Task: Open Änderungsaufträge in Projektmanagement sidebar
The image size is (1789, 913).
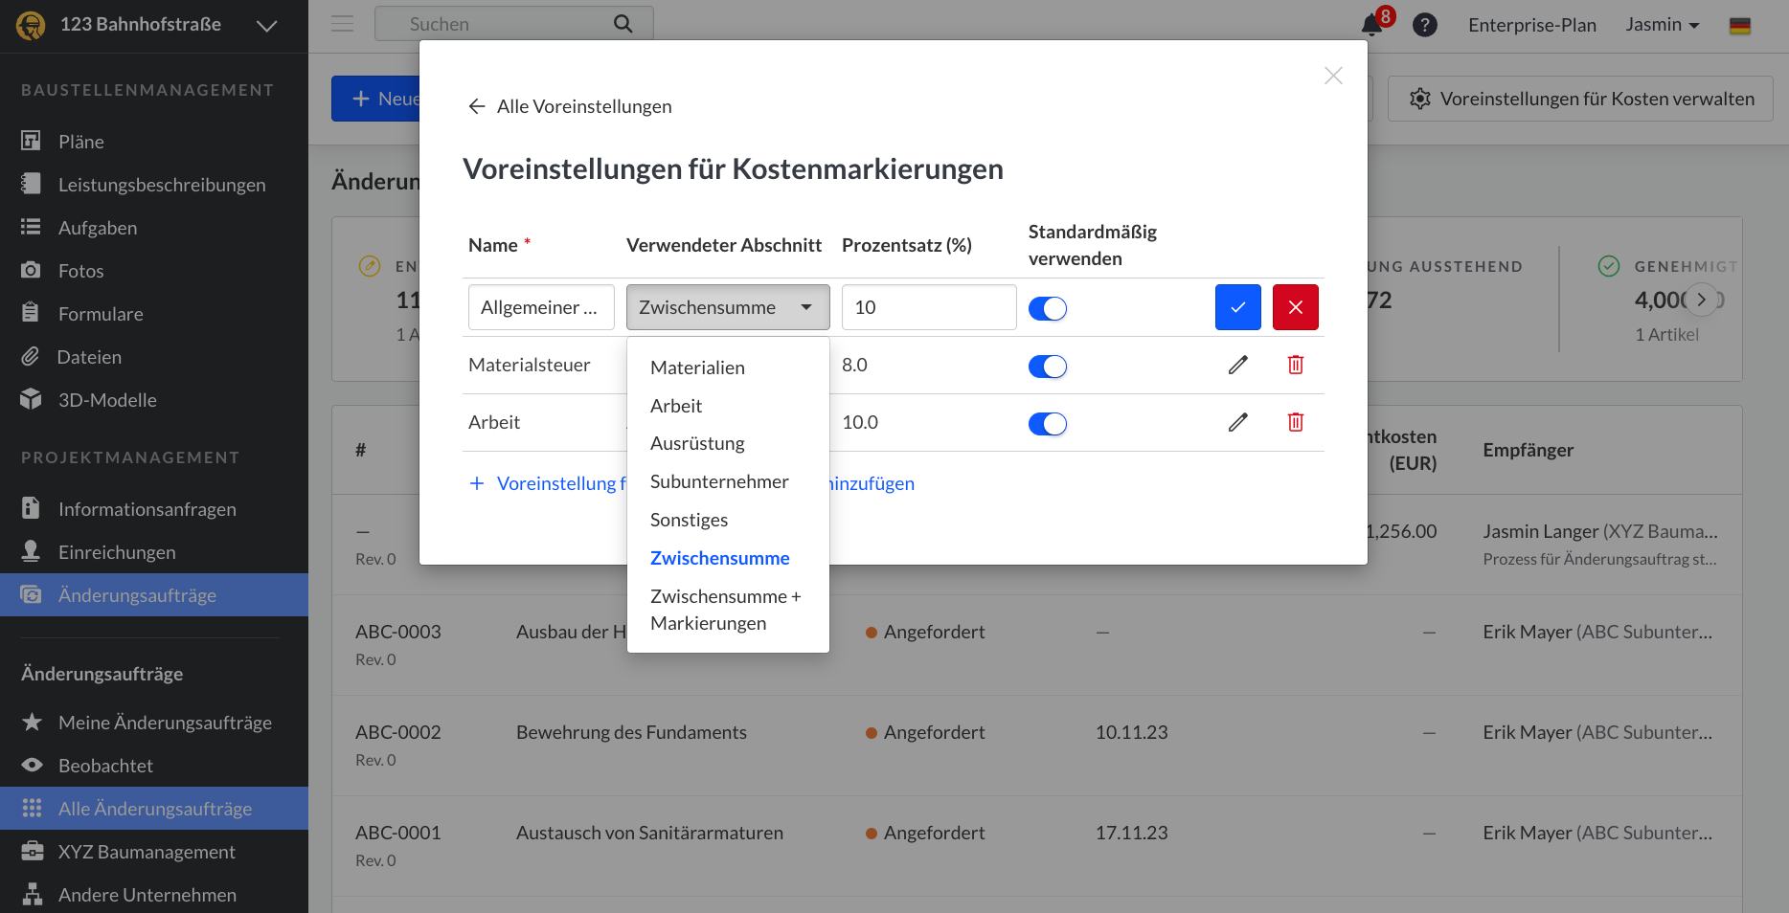Action: pos(154,595)
